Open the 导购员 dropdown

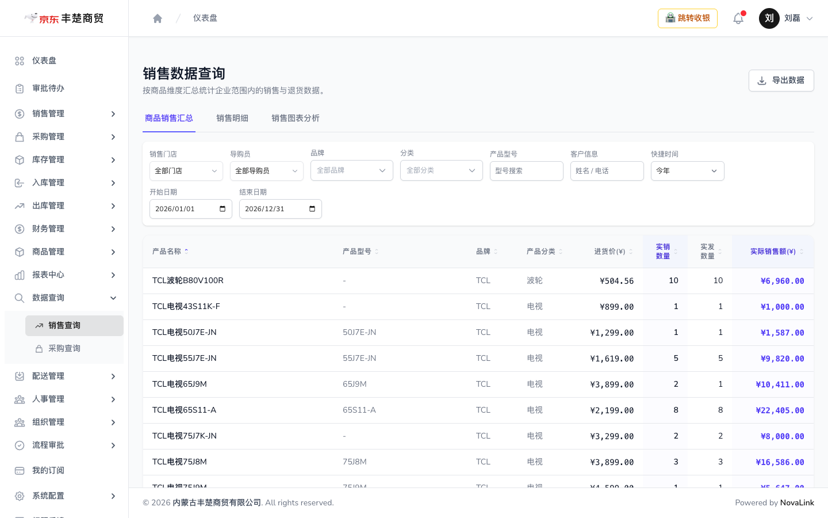tap(267, 171)
